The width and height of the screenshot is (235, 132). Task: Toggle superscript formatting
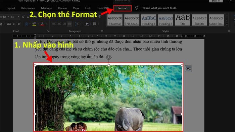pyautogui.click(x=19, y=24)
